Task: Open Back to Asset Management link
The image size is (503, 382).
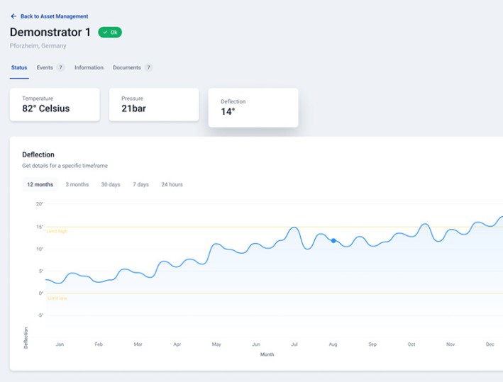Action: pos(54,16)
